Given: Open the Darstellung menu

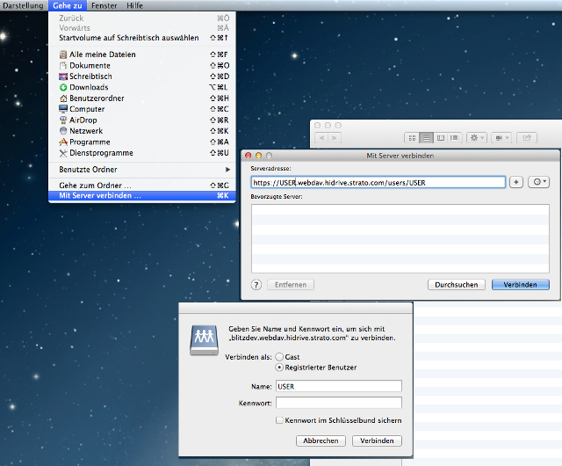Looking at the screenshot, I should point(23,5).
